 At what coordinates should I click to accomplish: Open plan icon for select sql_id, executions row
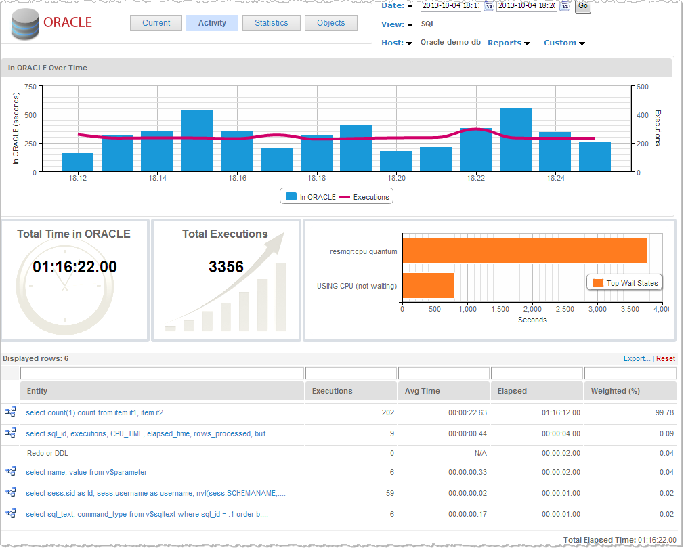tap(10, 433)
